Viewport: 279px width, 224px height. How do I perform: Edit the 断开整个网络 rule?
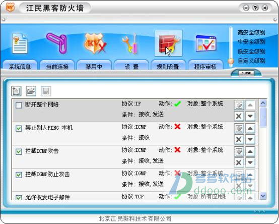coord(239,105)
